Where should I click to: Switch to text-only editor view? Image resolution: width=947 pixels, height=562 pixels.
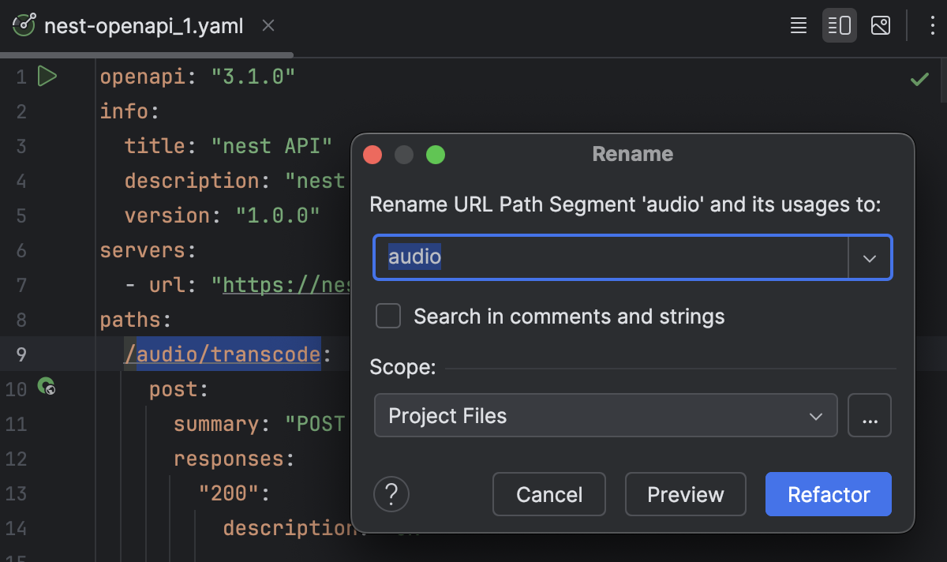coord(798,24)
